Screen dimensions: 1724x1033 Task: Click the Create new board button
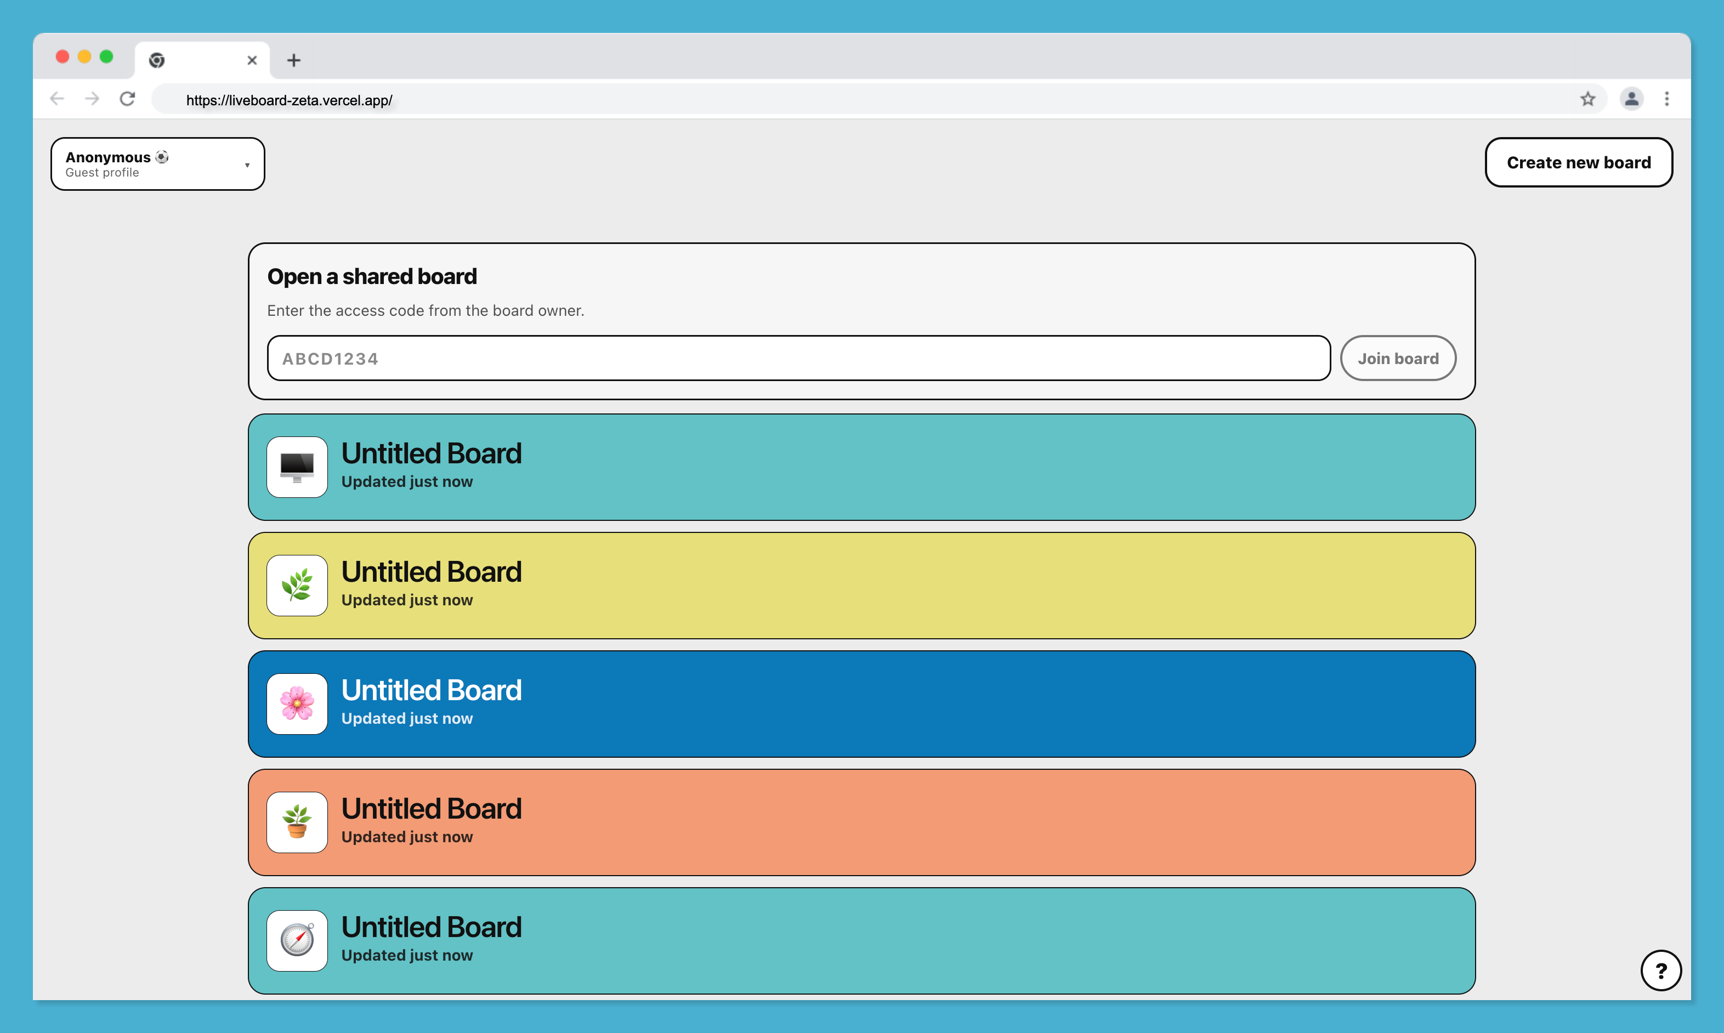coord(1579,162)
